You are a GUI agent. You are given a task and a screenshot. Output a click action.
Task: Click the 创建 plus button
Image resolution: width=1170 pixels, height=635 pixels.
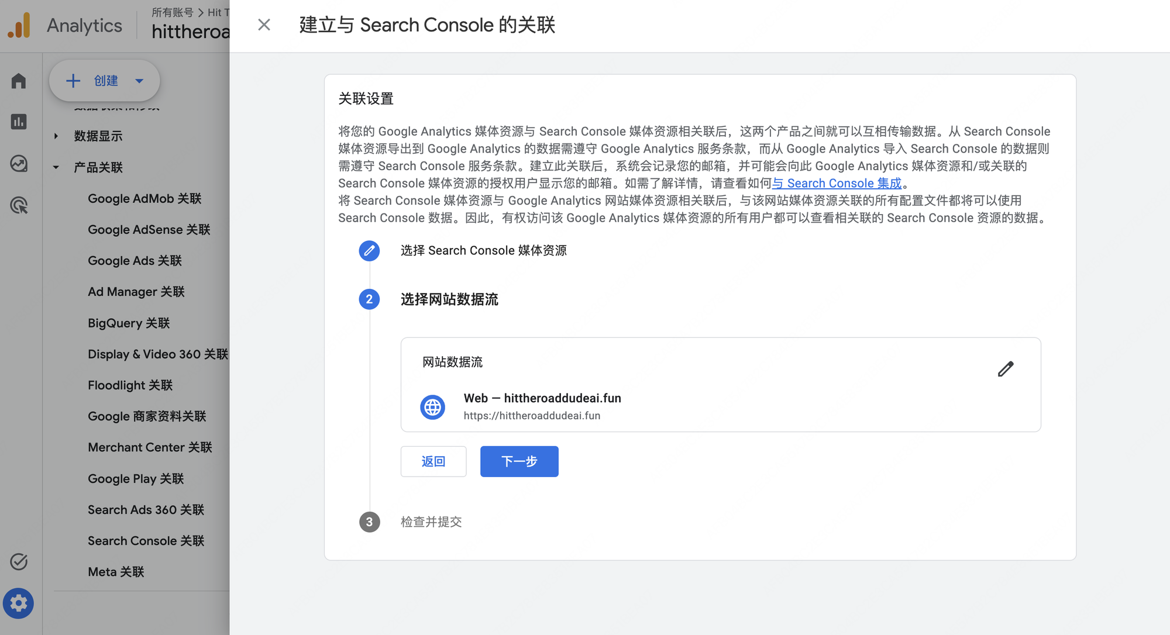104,81
